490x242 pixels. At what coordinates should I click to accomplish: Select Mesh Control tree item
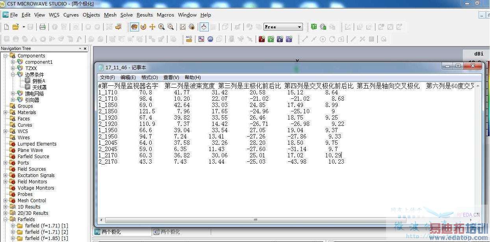pos(32,200)
